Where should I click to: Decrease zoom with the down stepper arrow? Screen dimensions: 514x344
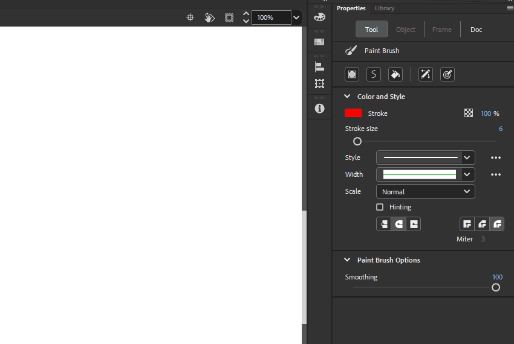coord(246,21)
